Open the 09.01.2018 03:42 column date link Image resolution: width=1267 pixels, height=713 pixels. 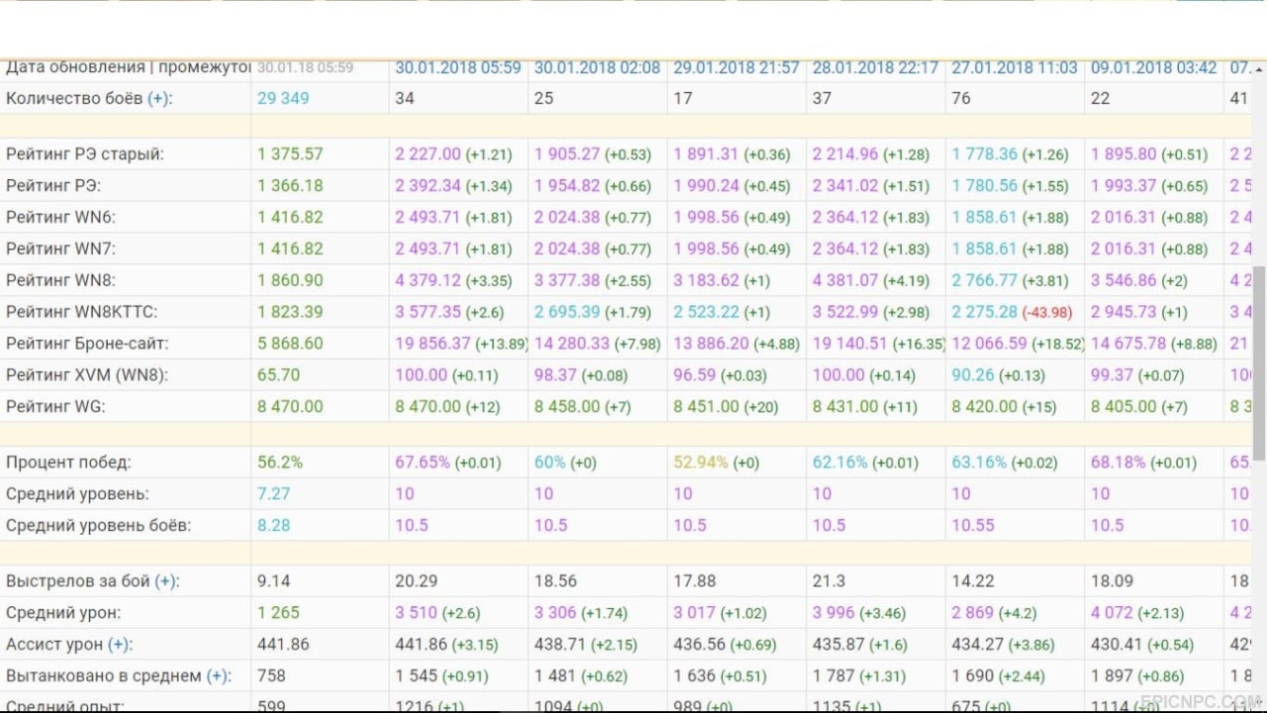point(1154,68)
